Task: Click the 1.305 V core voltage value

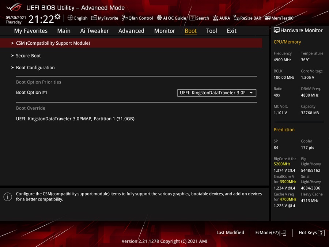Action: click(307, 78)
